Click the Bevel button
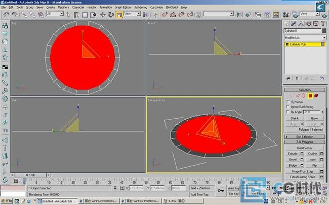 click(293, 160)
